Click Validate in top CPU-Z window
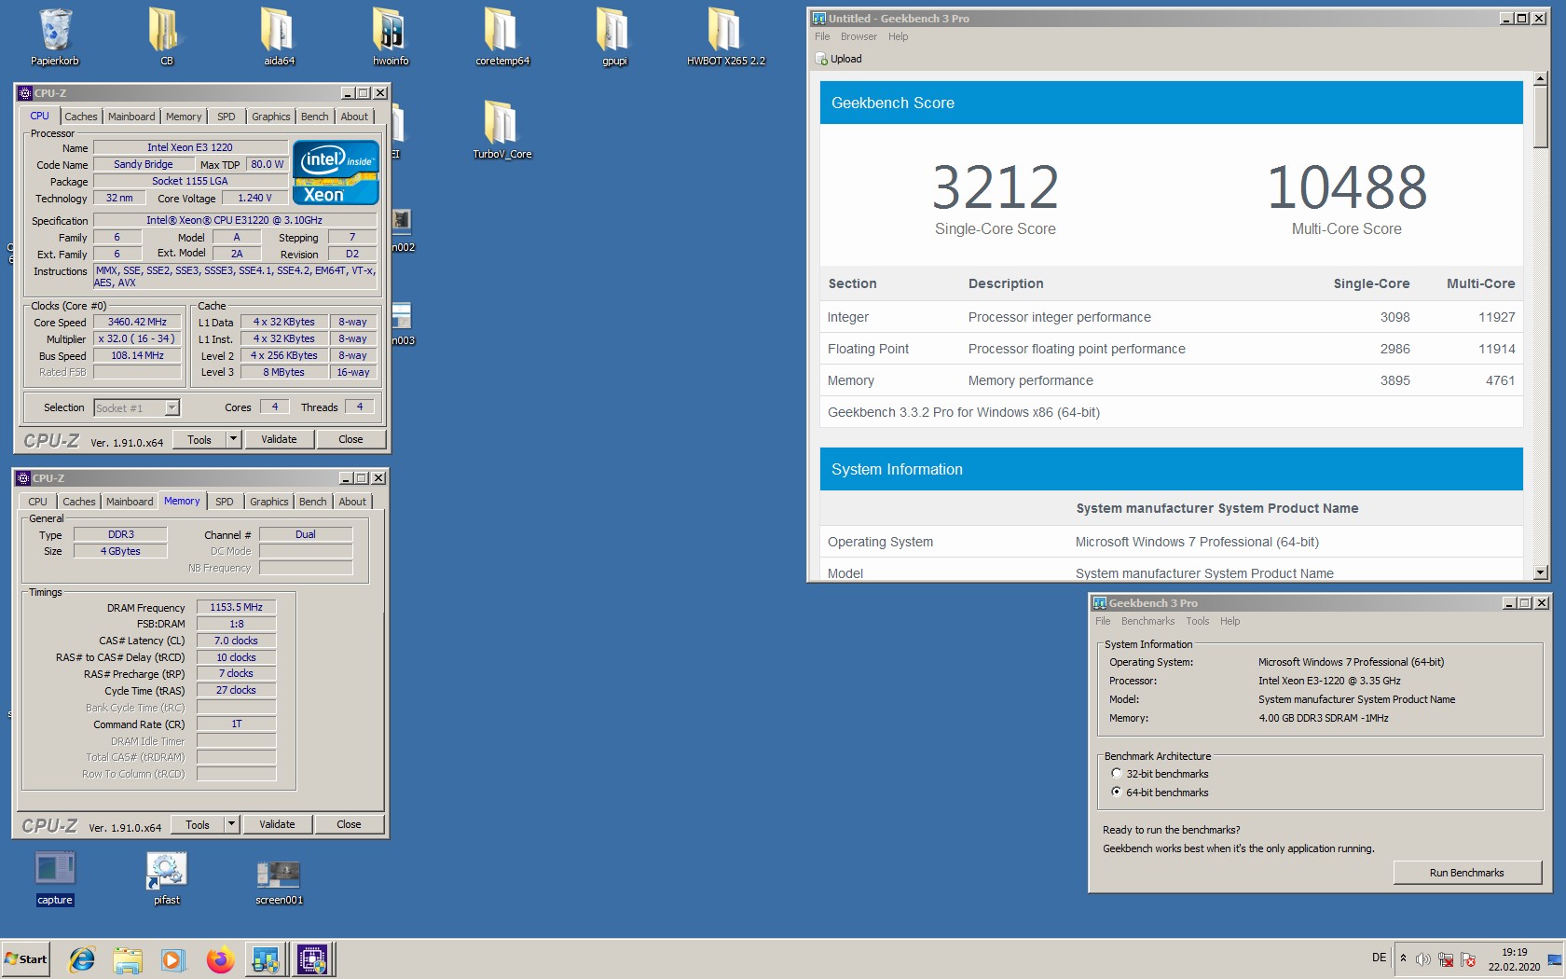The height and width of the screenshot is (979, 1566). coord(279,439)
